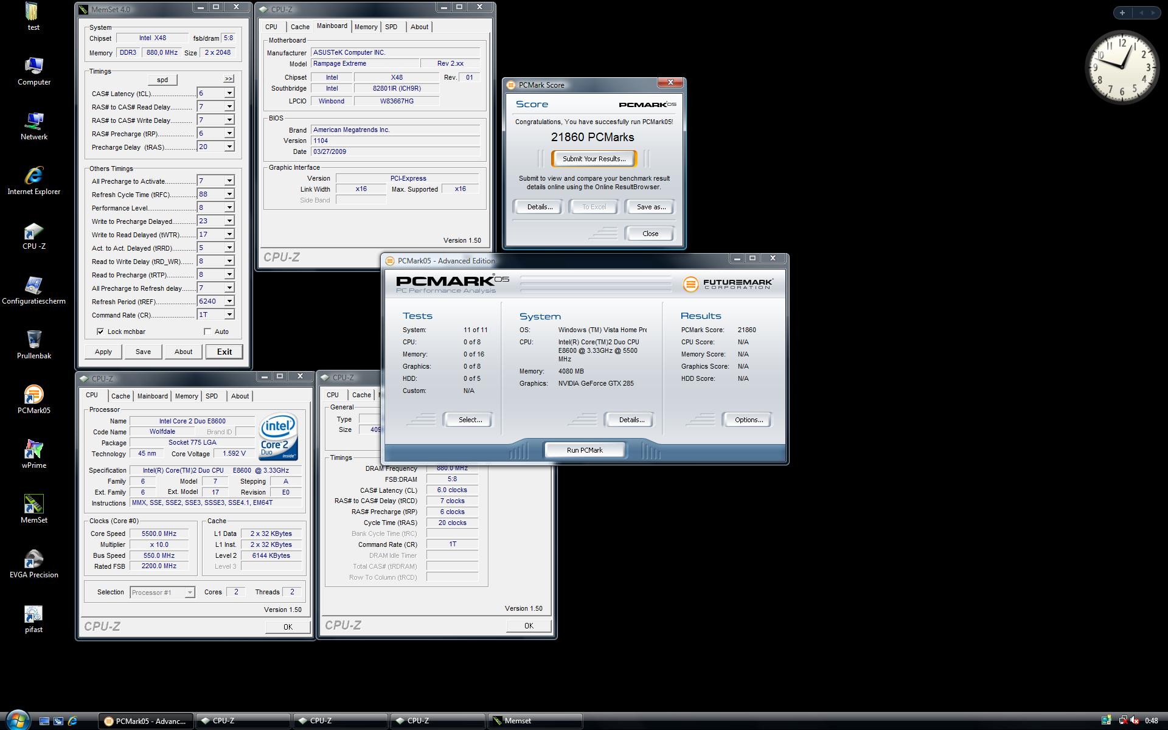Open Command Rate (CR) dropdown

pyautogui.click(x=229, y=315)
